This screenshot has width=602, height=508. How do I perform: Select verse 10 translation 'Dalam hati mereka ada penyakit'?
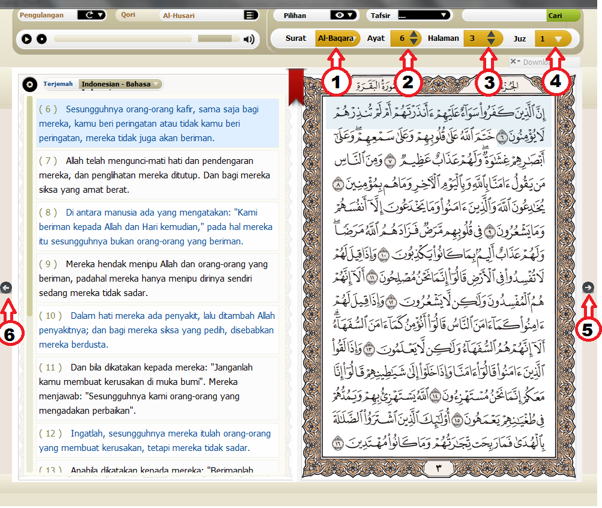[x=157, y=330]
